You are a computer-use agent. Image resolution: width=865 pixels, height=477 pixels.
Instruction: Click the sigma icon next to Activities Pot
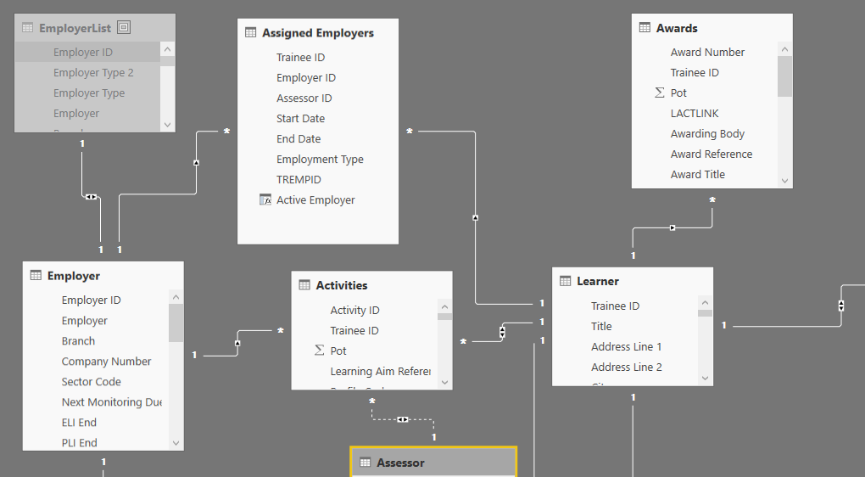coord(319,350)
